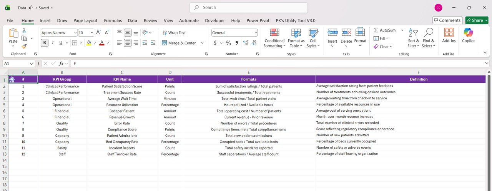
Task: Toggle Middle Align for cells
Action: pyautogui.click(x=128, y=33)
